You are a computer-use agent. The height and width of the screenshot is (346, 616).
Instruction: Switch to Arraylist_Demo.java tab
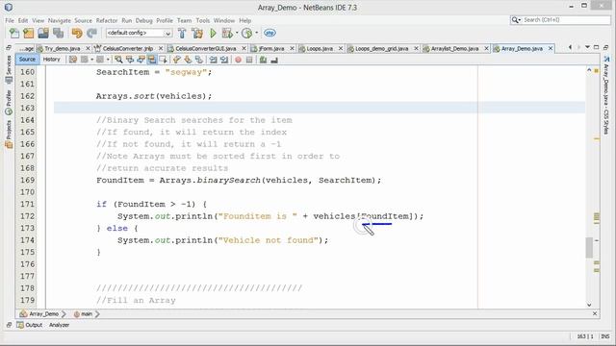coord(454,49)
